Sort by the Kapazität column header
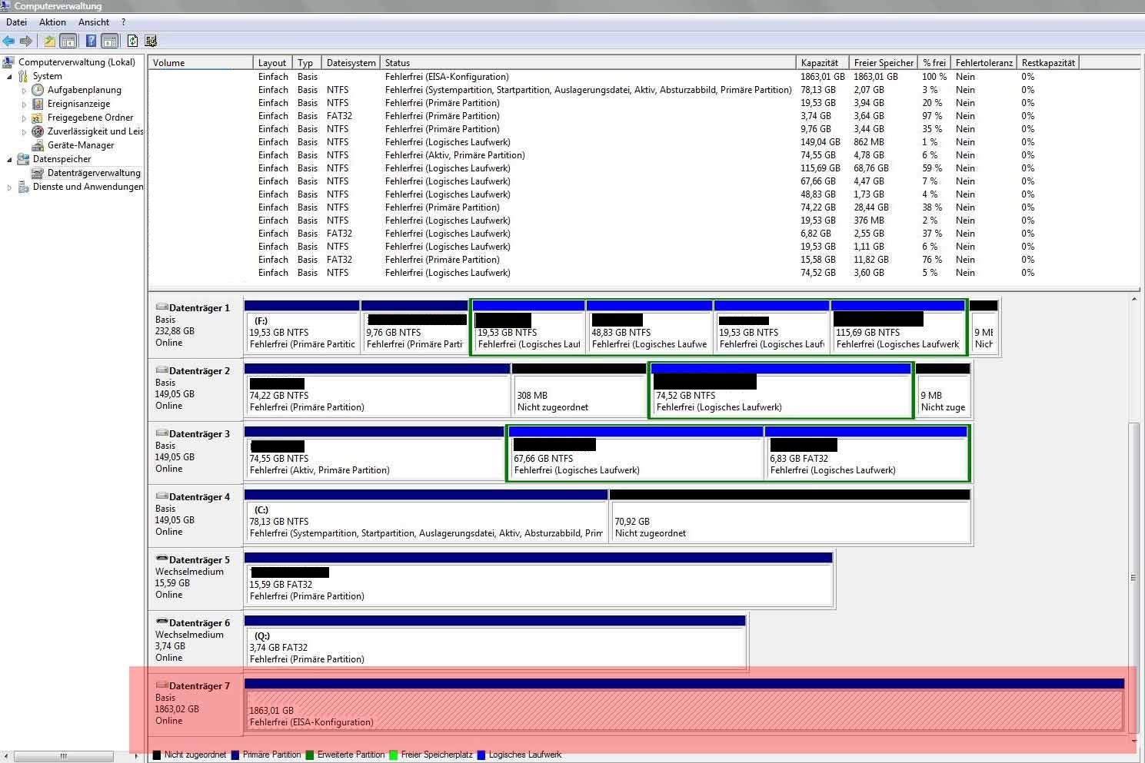 click(822, 62)
